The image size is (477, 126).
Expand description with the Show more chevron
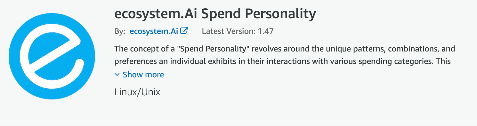coord(117,75)
